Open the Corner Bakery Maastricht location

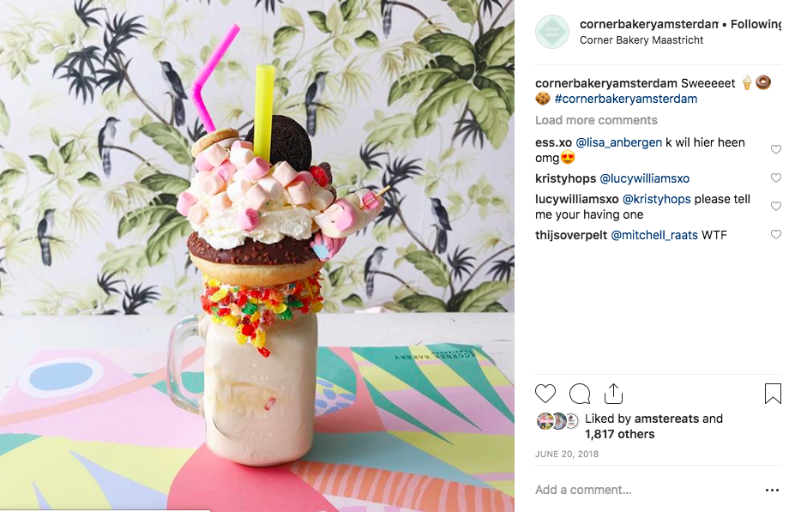tap(641, 39)
